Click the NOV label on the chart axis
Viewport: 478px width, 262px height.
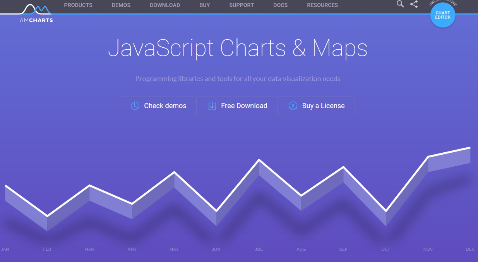tap(428, 249)
